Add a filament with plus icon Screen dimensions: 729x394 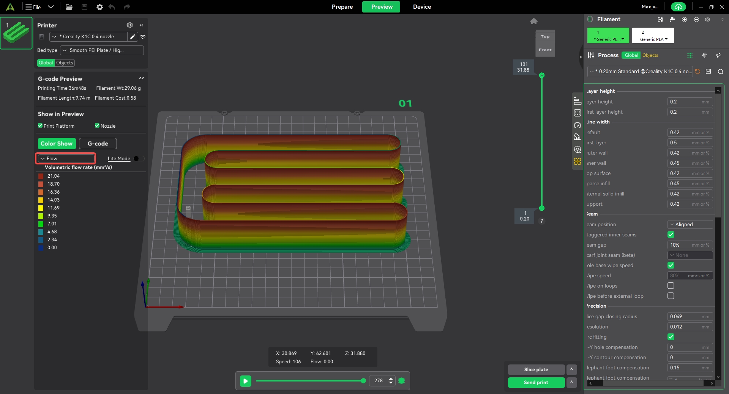click(684, 19)
